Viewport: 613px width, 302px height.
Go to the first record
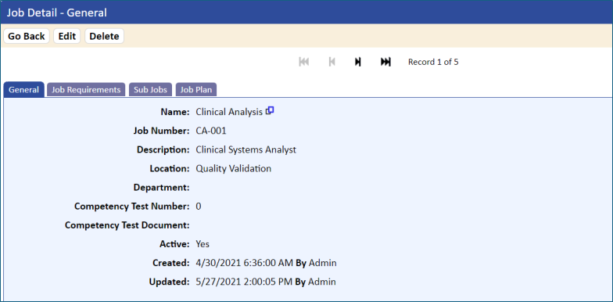click(x=303, y=62)
